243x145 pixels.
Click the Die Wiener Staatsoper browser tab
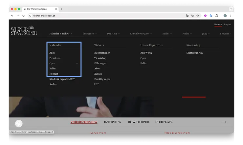click(40, 9)
